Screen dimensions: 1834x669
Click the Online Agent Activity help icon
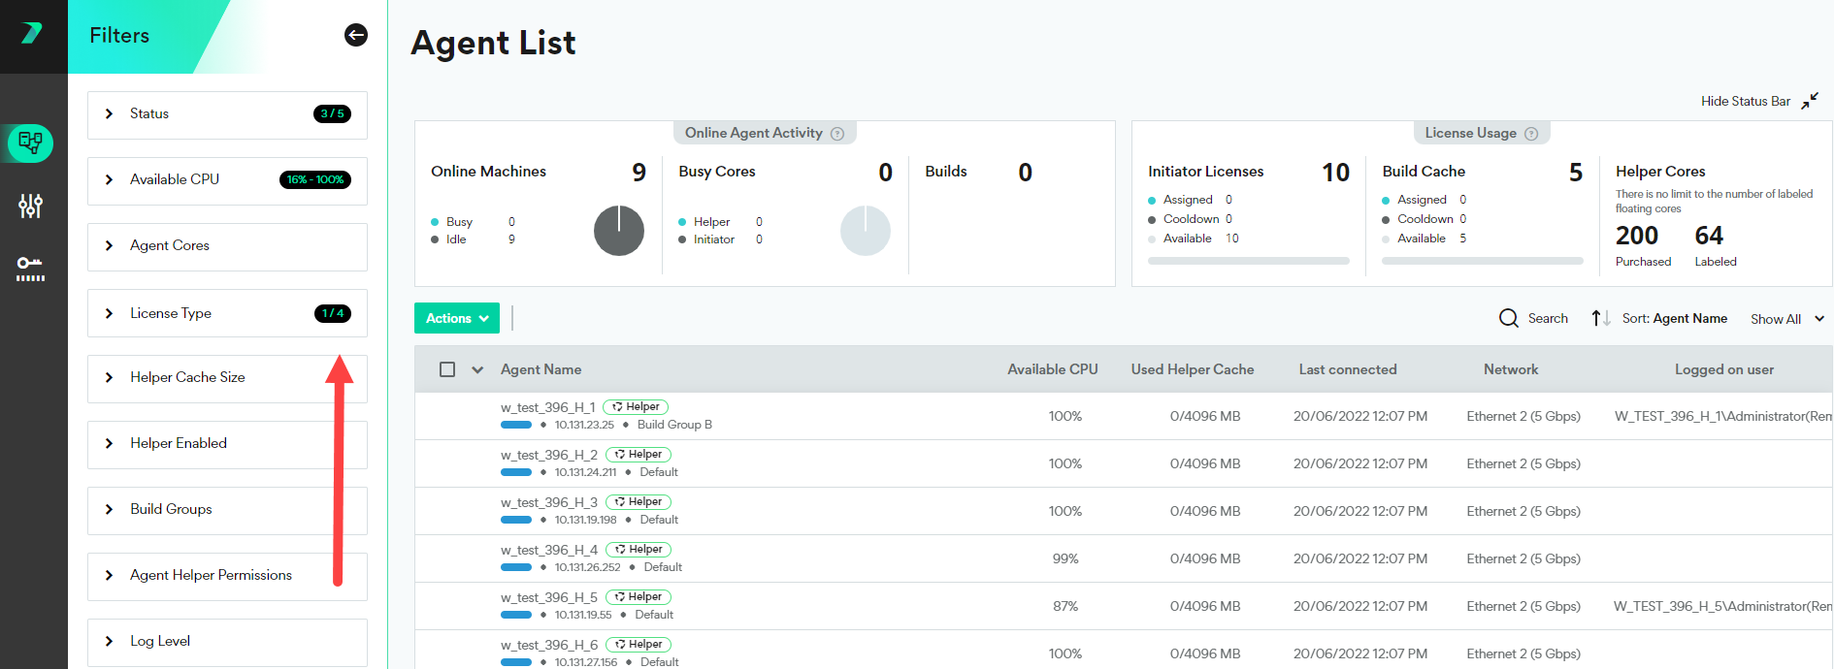point(837,134)
